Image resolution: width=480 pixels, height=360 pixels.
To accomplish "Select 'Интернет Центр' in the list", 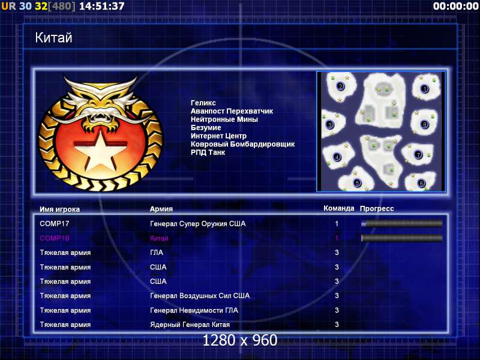I will pos(218,136).
